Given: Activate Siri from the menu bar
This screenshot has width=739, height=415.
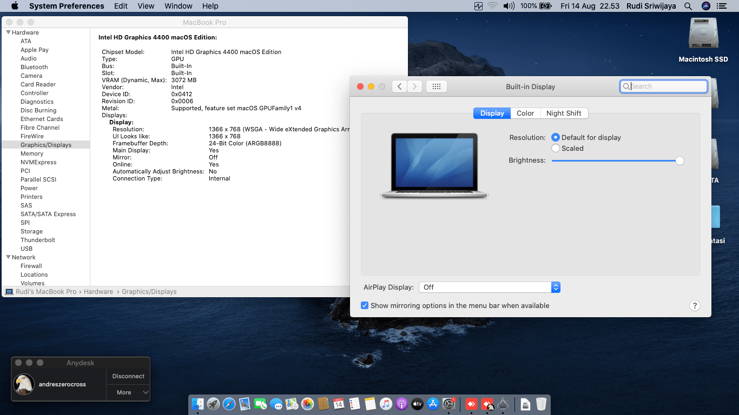Looking at the screenshot, I should click(x=705, y=6).
